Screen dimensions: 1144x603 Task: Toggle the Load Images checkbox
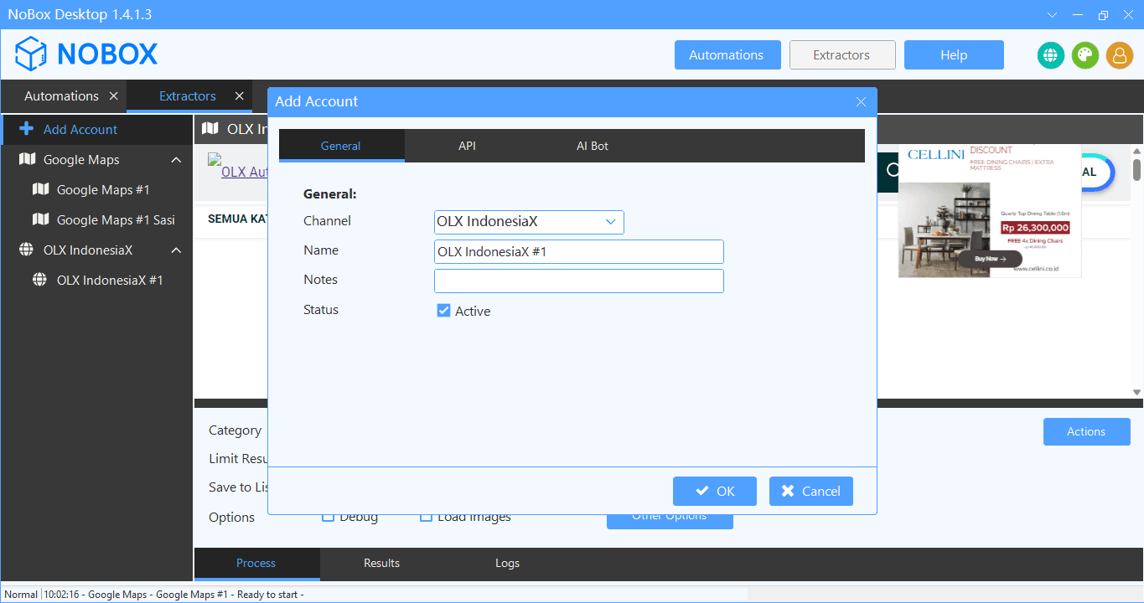pyautogui.click(x=426, y=517)
